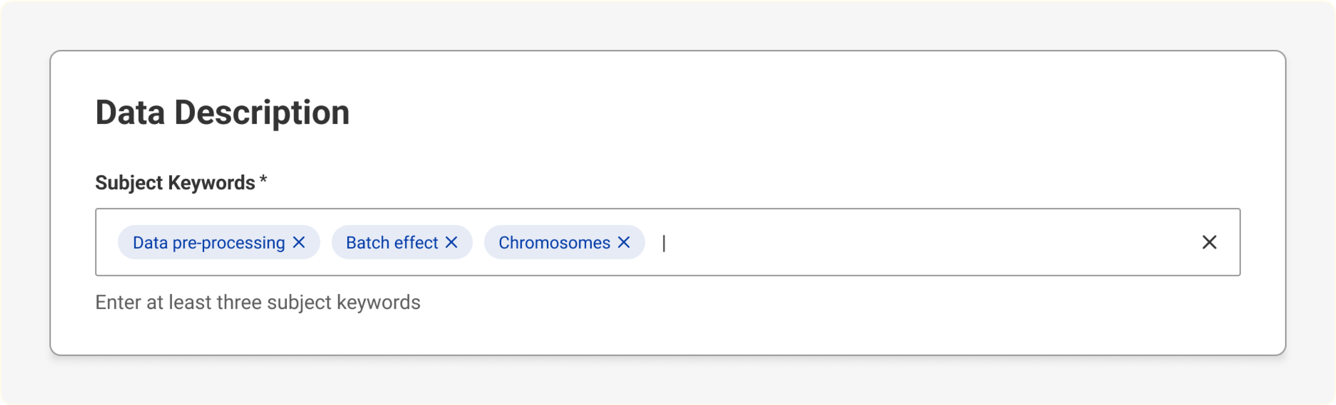Screen dimensions: 1336x405
Task: Place the cursor after the Chromosomes chip
Action: click(x=665, y=242)
